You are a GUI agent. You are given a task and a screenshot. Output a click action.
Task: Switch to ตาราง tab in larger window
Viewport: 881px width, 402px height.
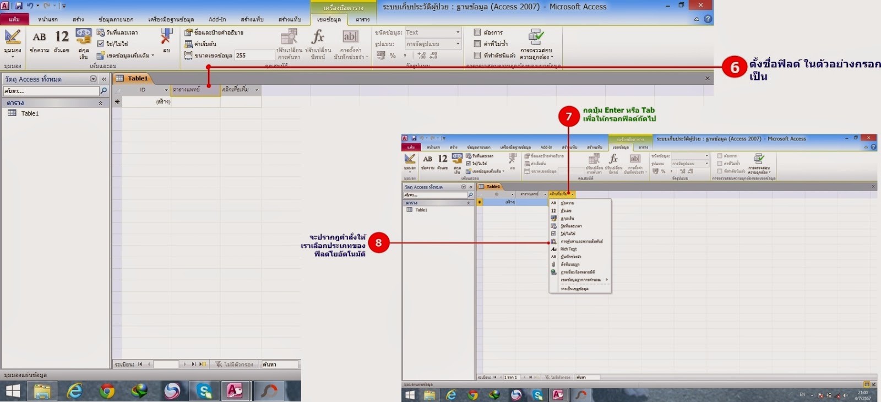tap(362, 19)
